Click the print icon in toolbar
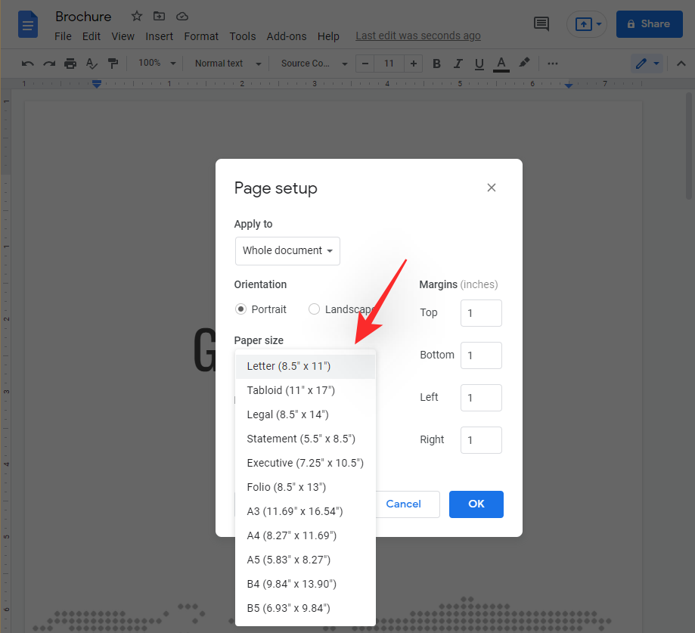695x633 pixels. (x=70, y=64)
